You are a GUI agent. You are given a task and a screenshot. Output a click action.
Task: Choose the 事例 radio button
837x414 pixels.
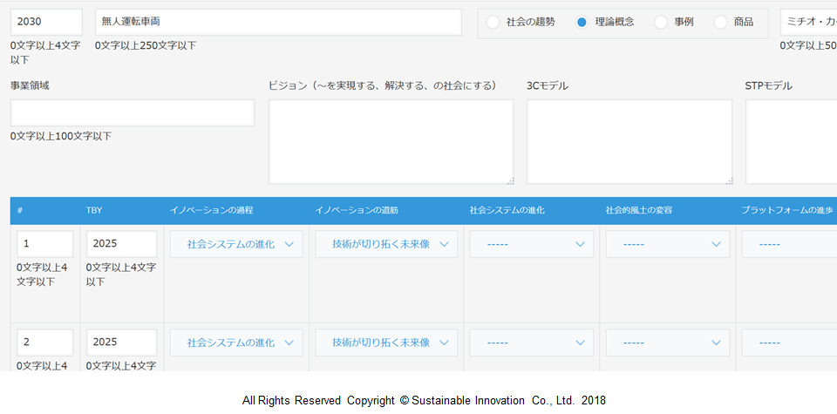661,23
